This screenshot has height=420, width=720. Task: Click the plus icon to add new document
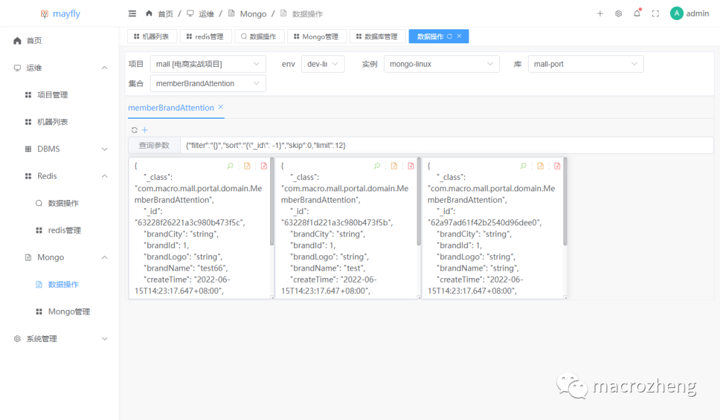(x=145, y=130)
